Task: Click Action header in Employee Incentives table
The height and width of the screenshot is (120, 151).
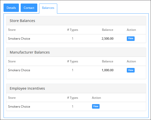Action: [96, 98]
